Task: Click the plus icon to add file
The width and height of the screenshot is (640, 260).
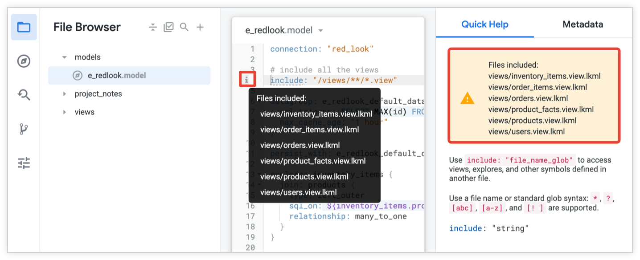Action: point(200,27)
